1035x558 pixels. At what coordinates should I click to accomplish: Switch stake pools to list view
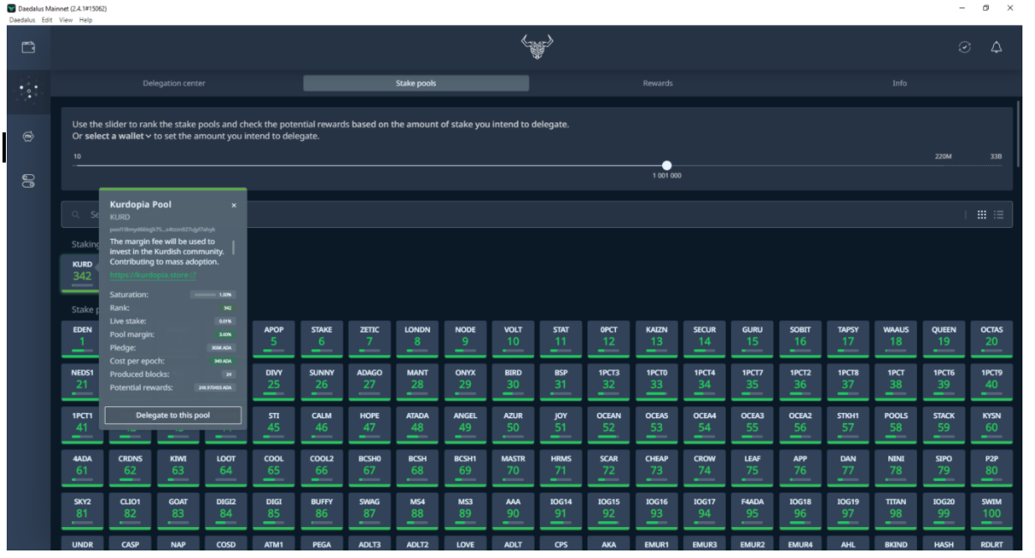click(998, 214)
